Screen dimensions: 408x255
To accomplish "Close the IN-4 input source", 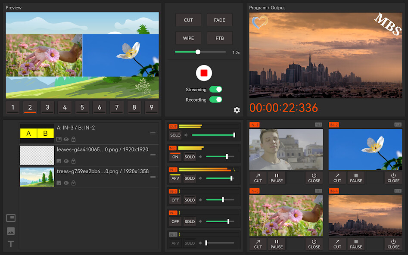I will [x=393, y=244].
